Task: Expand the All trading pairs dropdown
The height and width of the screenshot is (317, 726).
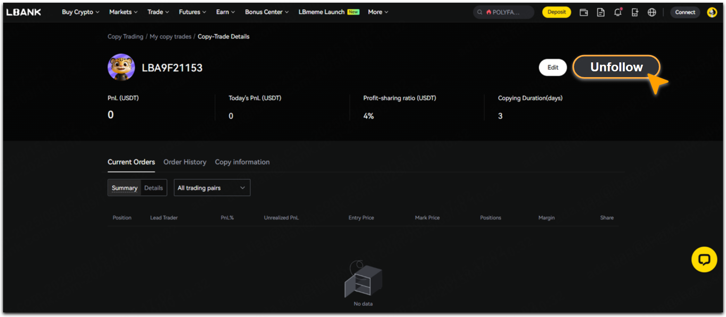Action: [x=212, y=188]
